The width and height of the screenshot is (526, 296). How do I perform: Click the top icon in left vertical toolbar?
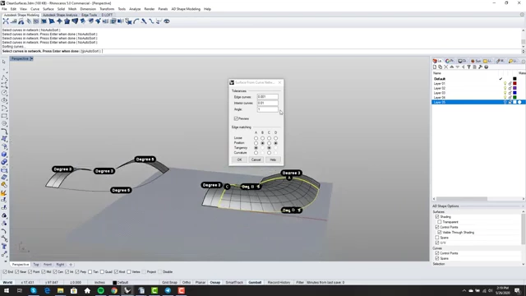(4, 62)
